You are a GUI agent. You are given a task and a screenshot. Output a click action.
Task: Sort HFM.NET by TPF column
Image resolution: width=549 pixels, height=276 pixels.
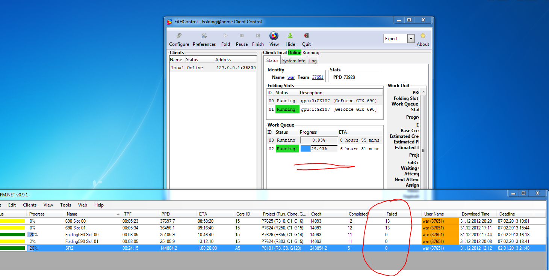(x=139, y=214)
